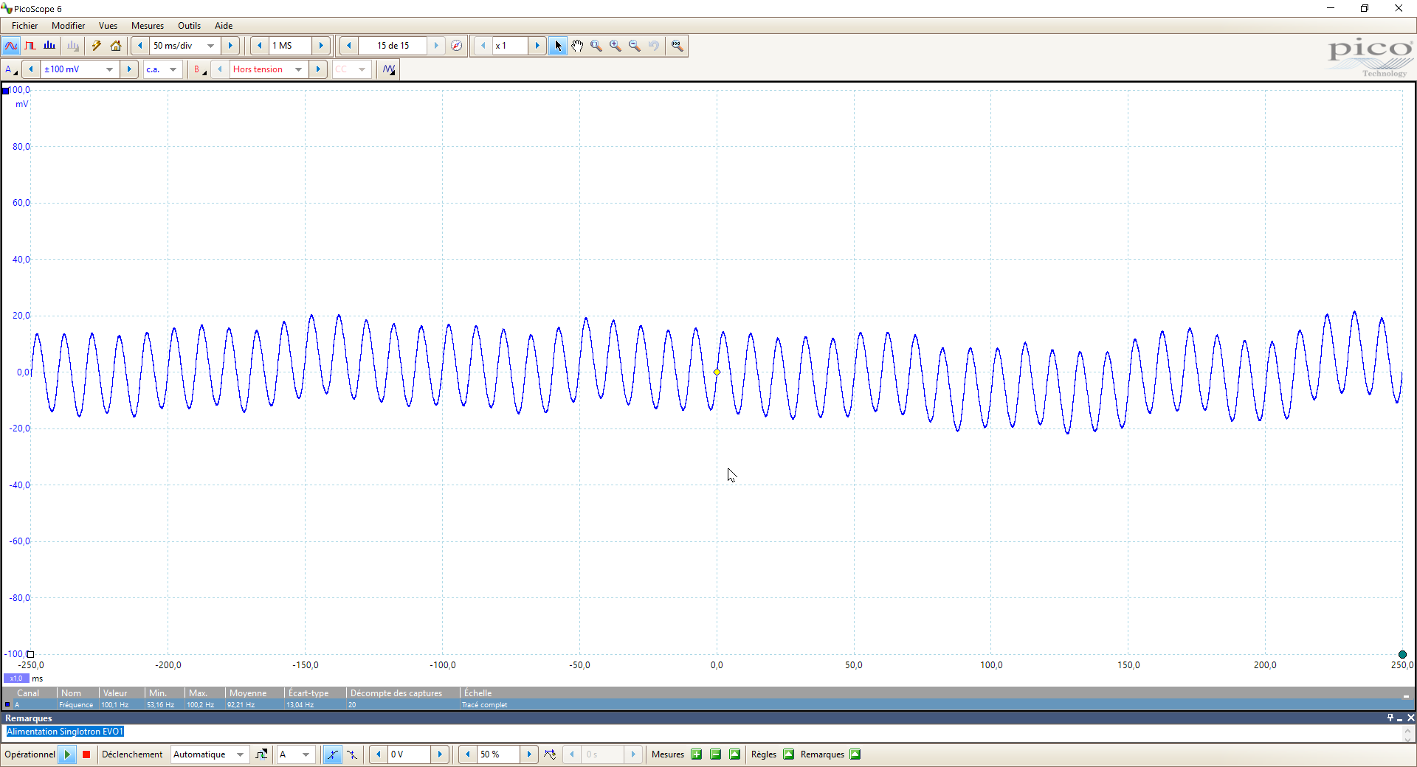Increase pre-trigger 50 % arrow

click(x=529, y=754)
